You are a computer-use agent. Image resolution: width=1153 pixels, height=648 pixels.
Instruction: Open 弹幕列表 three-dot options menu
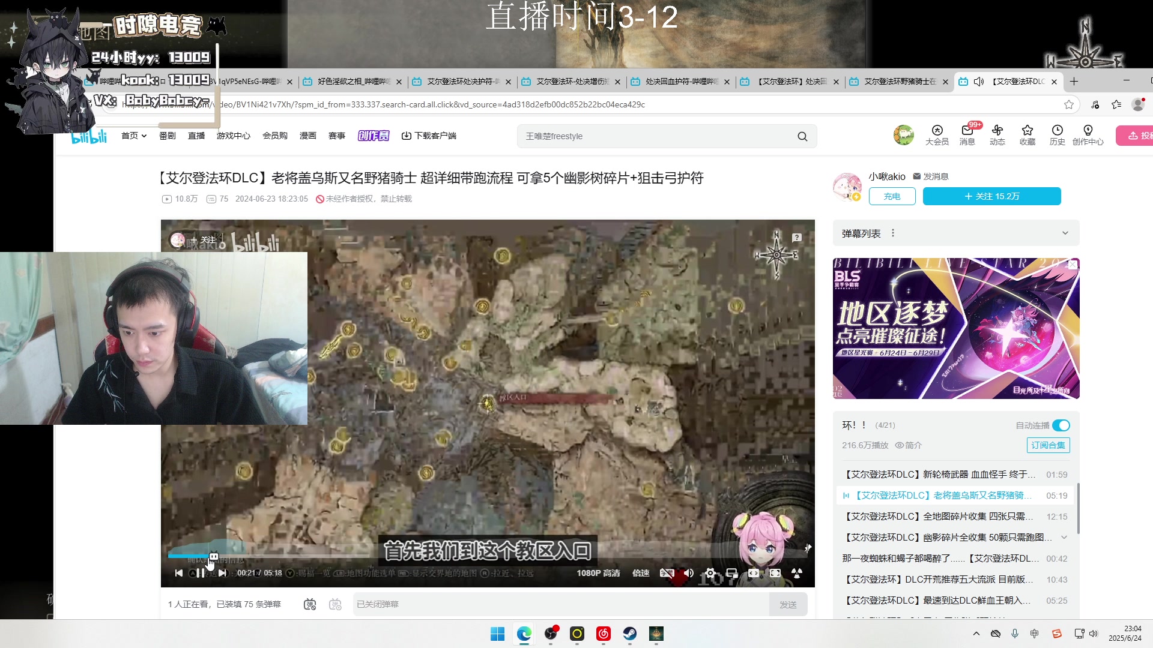pos(893,233)
